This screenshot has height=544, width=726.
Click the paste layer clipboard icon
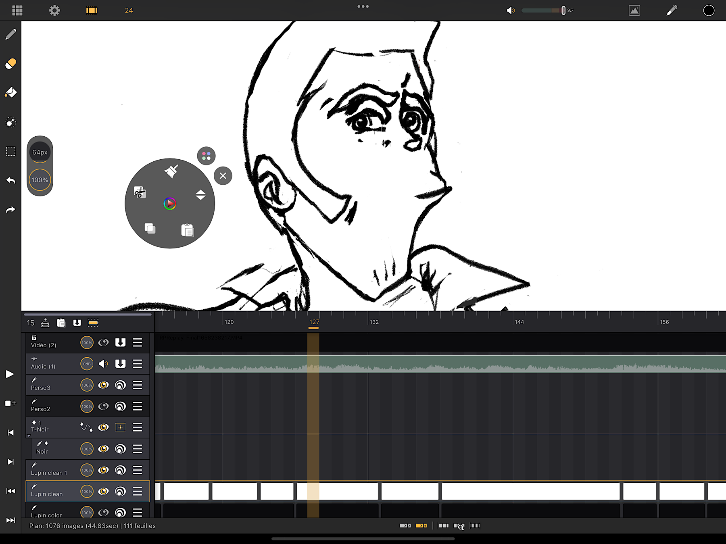[61, 323]
